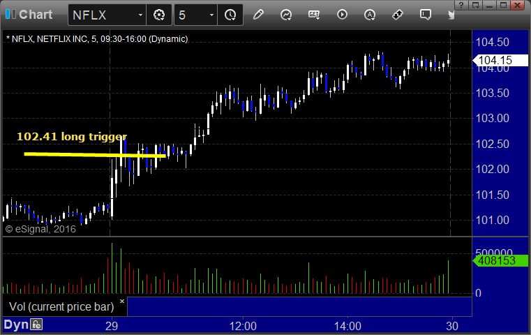
Task: Click the Dyn lock icon
Action: 36,325
